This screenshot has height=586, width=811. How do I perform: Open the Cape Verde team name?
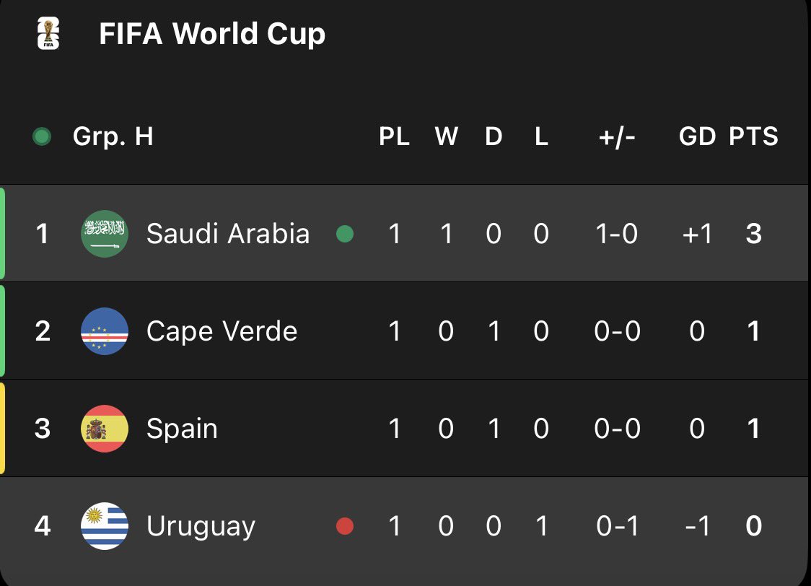[x=222, y=331]
